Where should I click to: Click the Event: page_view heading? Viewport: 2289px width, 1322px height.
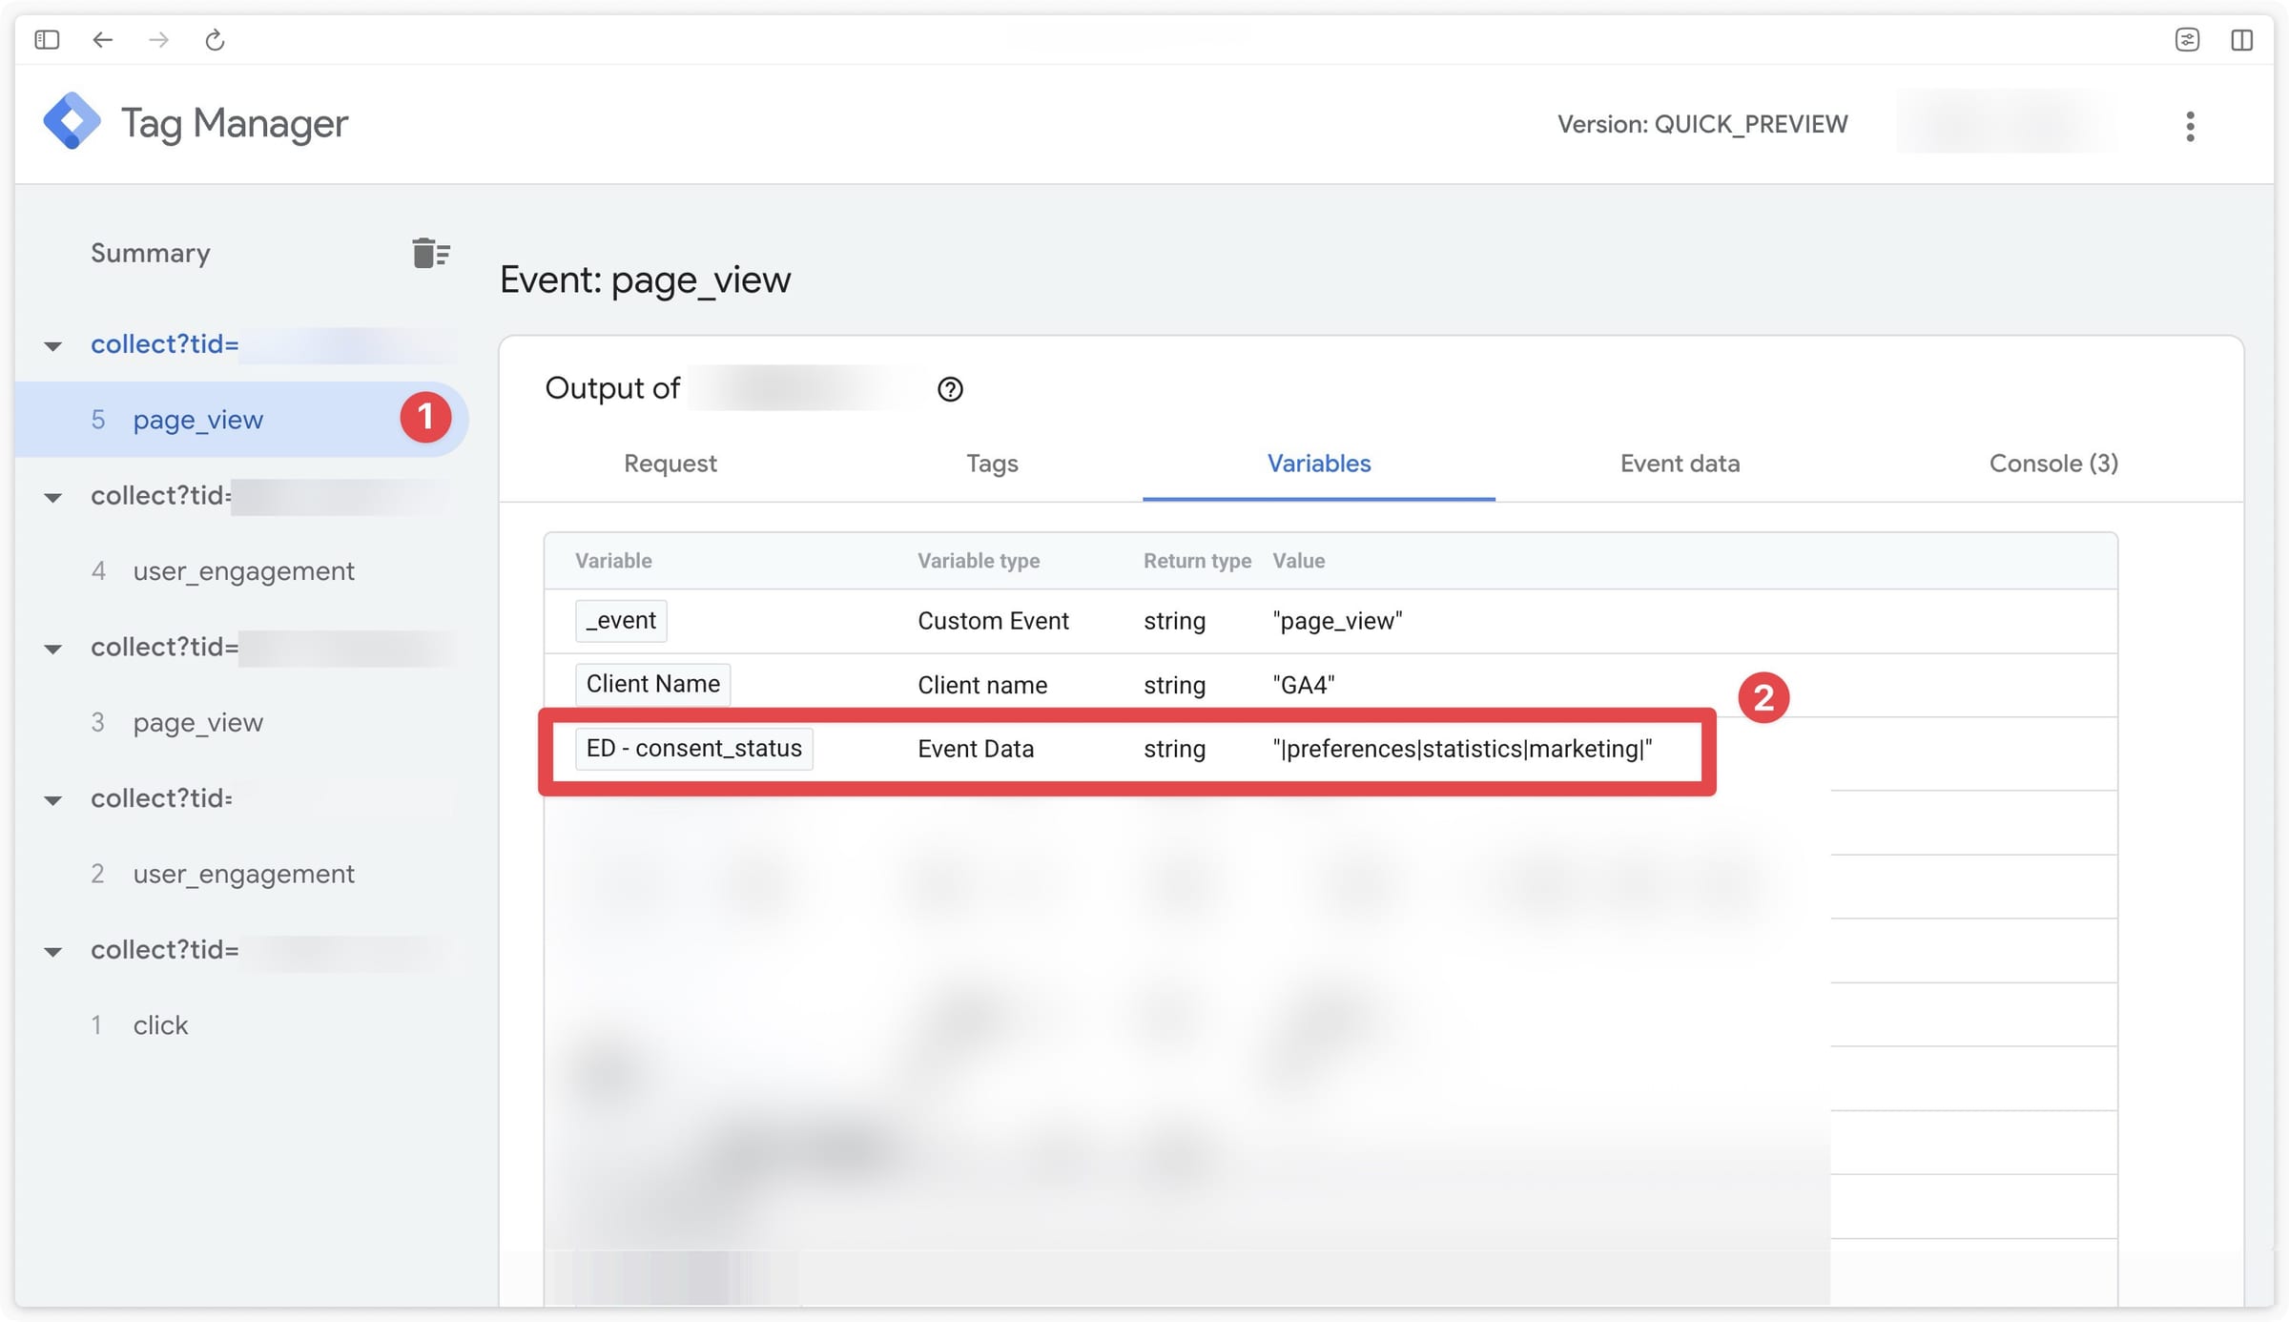tap(645, 279)
